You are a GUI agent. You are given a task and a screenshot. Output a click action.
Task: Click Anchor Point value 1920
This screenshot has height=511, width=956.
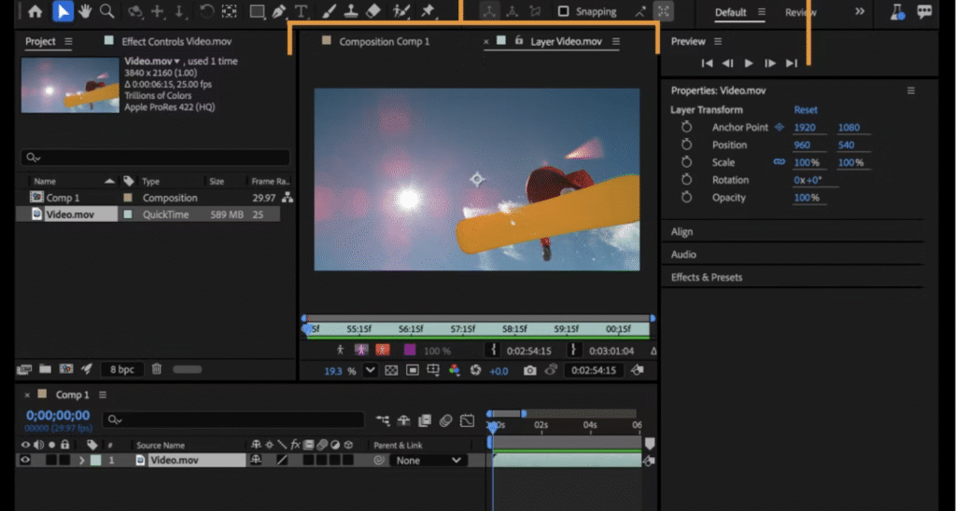pos(805,128)
